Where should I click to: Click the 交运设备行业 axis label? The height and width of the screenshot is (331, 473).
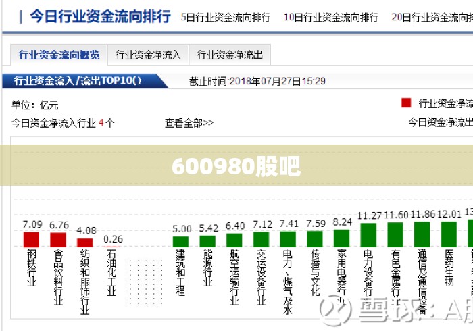click(262, 277)
